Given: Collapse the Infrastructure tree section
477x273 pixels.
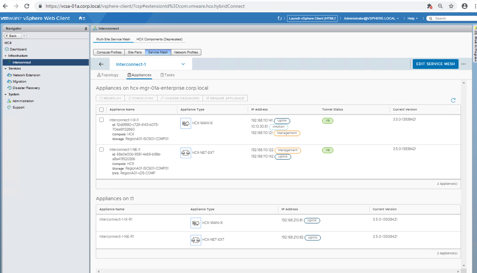Looking at the screenshot, I should coord(6,56).
